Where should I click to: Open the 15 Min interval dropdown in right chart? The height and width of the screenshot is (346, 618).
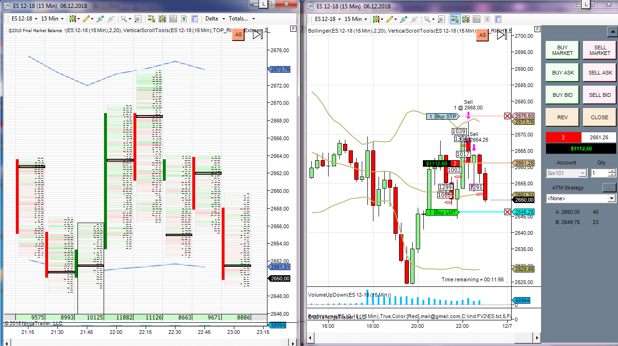tap(356, 19)
